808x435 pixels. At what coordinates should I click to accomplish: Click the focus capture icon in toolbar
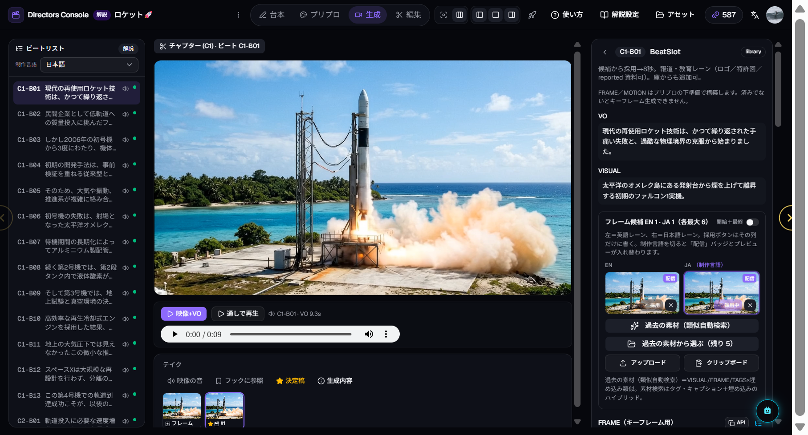(x=443, y=15)
